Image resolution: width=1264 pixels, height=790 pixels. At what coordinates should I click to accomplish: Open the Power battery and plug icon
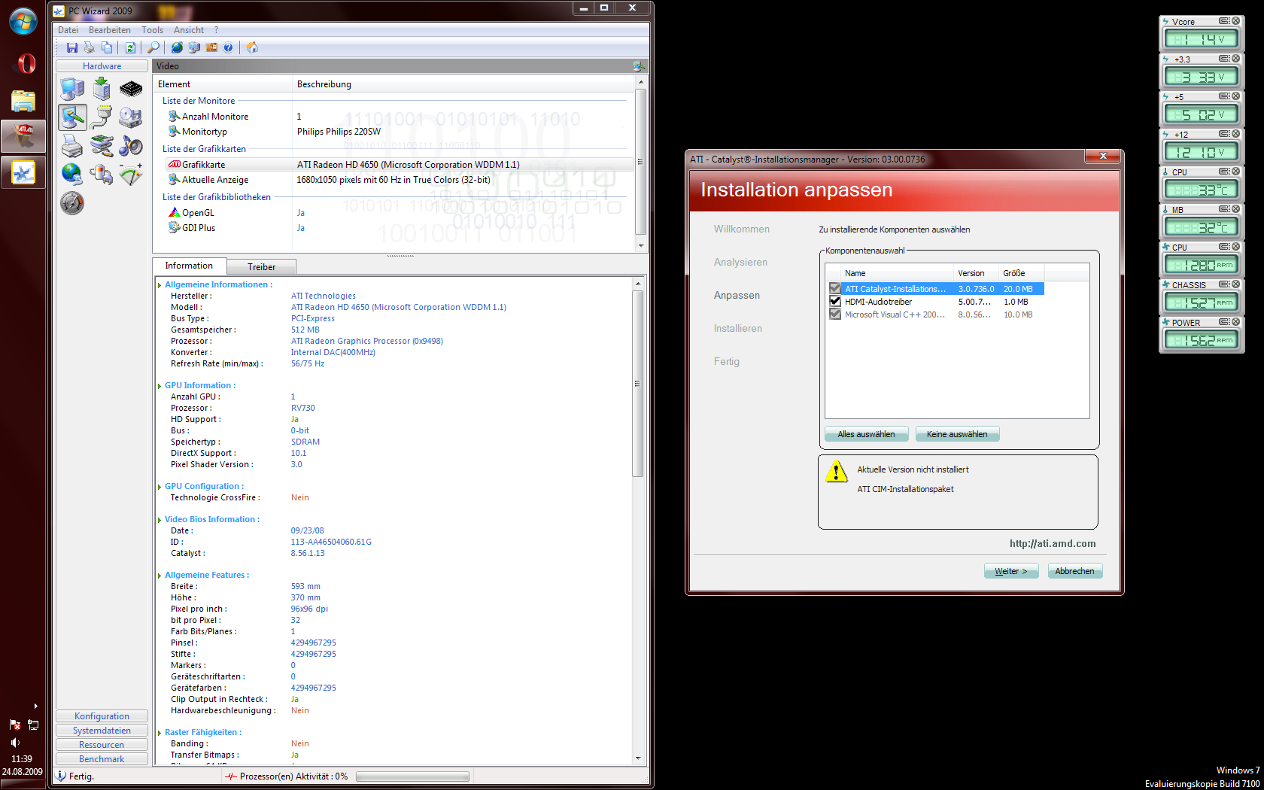tap(102, 175)
